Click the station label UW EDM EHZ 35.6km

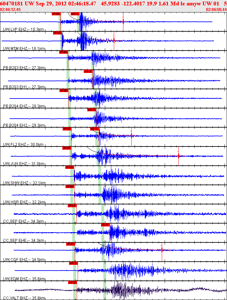(x=24, y=279)
